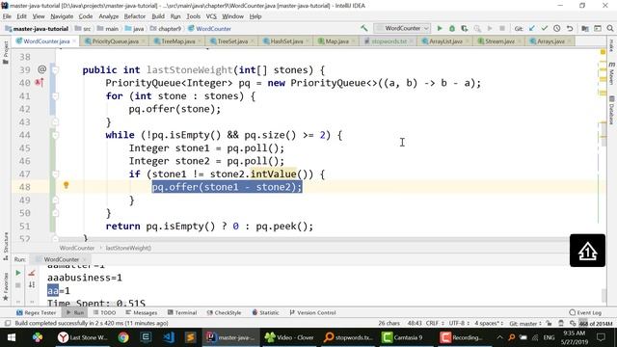The height and width of the screenshot is (347, 617).
Task: Open the Structure side panel
Action: coord(6,247)
